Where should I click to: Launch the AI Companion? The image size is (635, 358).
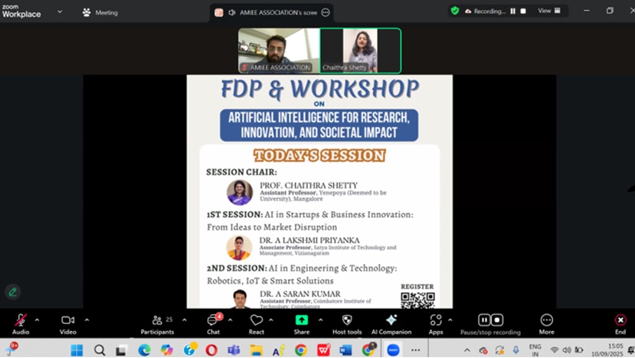tap(391, 321)
